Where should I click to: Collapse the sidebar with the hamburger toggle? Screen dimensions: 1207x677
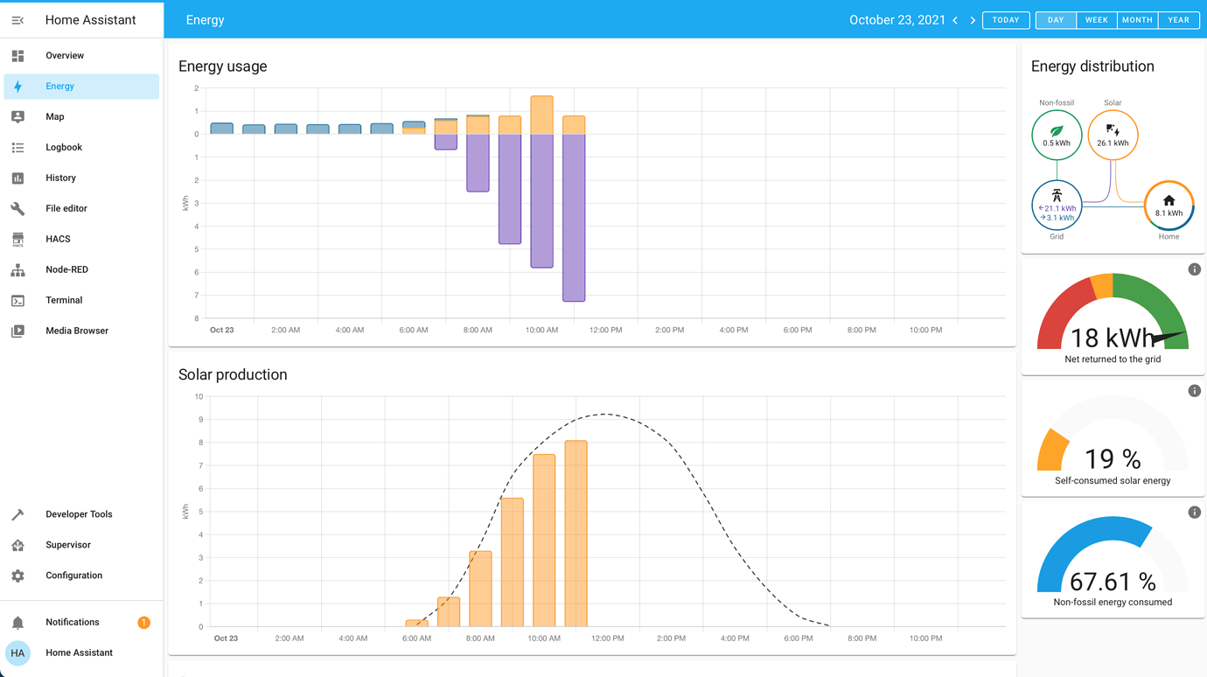tap(17, 19)
